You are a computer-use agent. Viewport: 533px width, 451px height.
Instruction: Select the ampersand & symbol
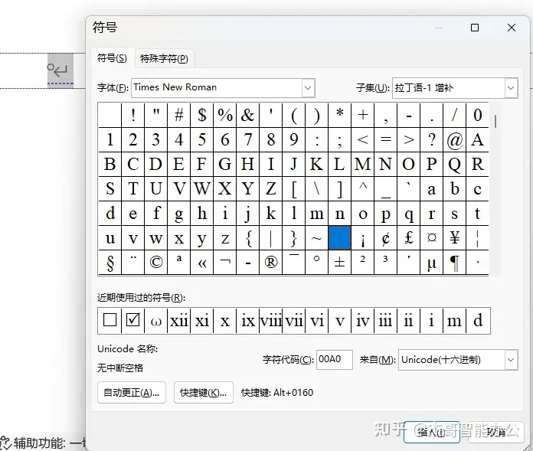[248, 115]
